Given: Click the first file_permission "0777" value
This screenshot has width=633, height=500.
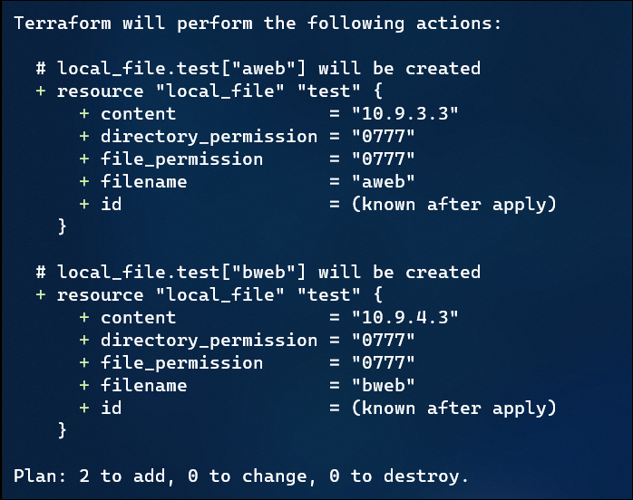Looking at the screenshot, I should click(384, 159).
